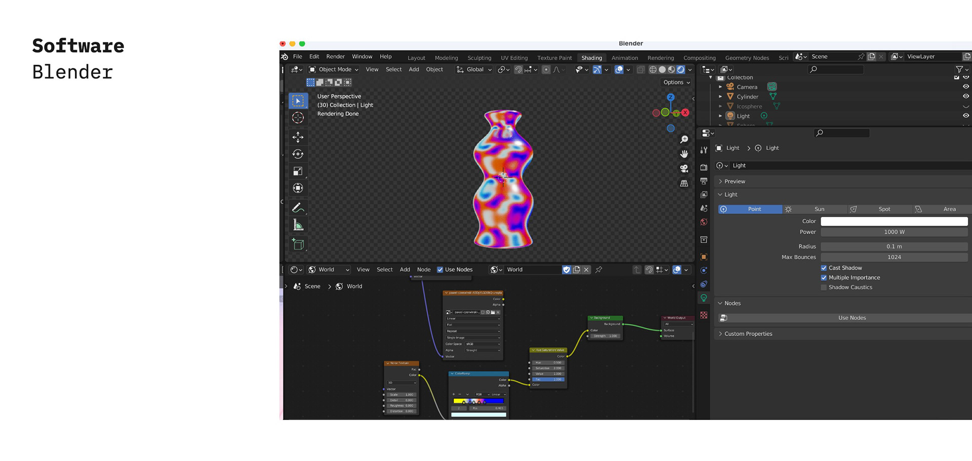Disable the Cast Shadow checkbox
This screenshot has width=972, height=461.
(824, 268)
